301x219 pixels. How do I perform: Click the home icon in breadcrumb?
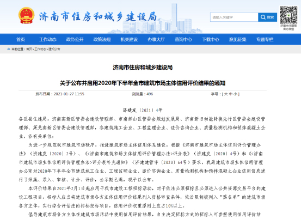tap(9, 49)
